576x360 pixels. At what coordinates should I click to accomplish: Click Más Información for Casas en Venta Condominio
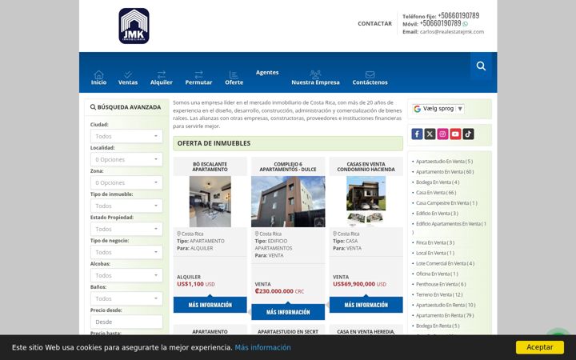coord(366,305)
